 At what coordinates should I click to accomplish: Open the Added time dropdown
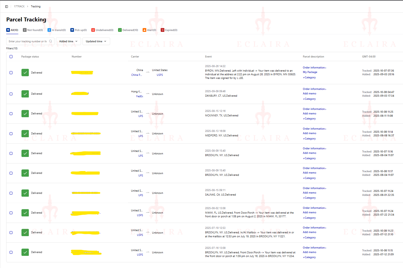pos(68,41)
